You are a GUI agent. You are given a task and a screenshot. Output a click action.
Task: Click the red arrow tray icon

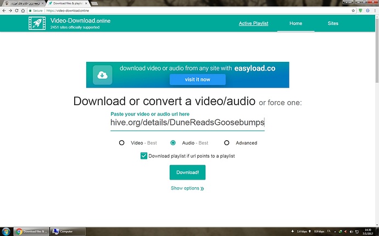[345, 232]
